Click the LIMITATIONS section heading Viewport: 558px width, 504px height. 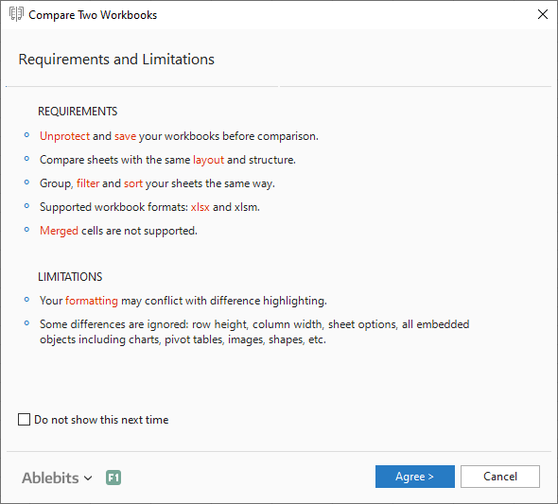pos(70,277)
